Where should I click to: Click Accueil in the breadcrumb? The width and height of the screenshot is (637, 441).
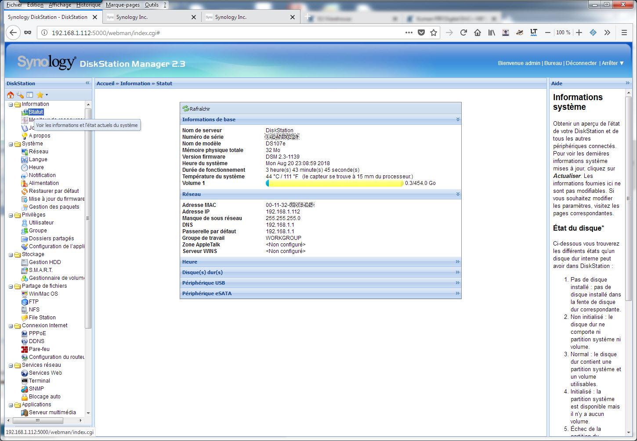coord(105,83)
